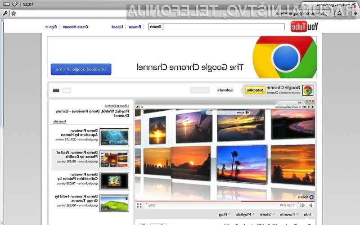The image size is (360, 225).
Task: Focus the YouTube search text field
Action: pyautogui.click(x=224, y=27)
